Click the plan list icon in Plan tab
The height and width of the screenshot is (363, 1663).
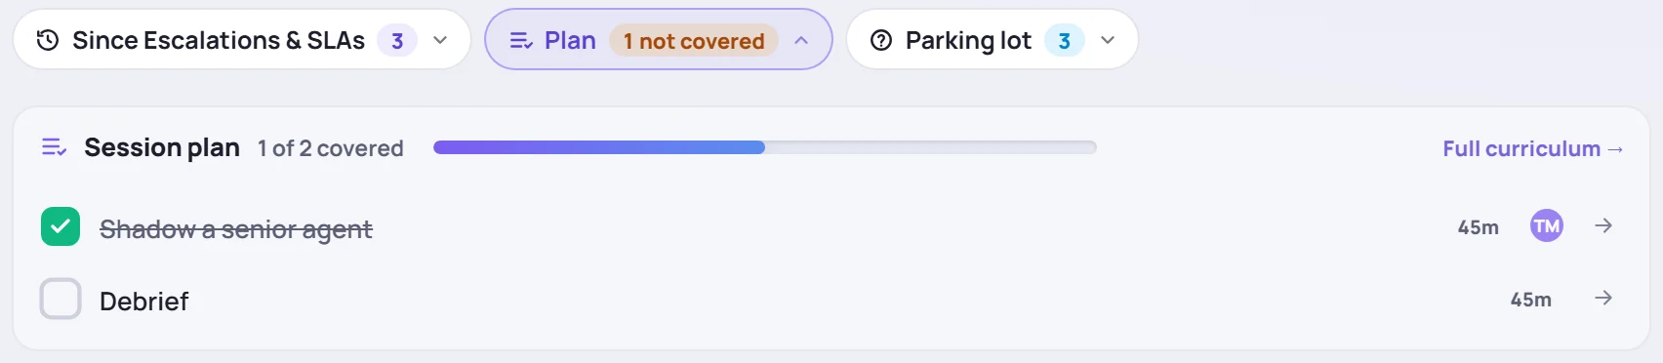pyautogui.click(x=521, y=40)
